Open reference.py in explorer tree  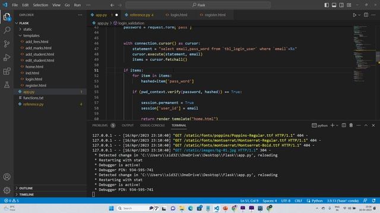[33, 104]
